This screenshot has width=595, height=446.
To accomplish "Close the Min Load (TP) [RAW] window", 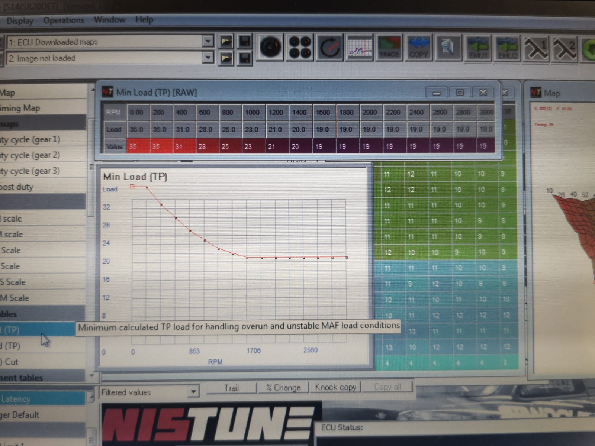I will click(483, 92).
